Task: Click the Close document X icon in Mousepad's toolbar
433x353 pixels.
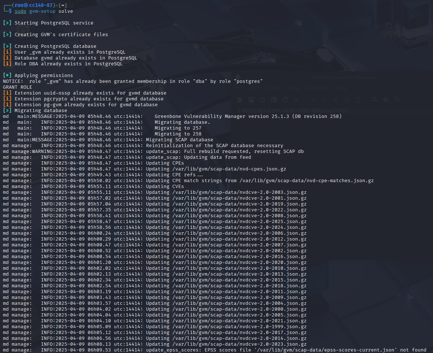Action: point(296,100)
